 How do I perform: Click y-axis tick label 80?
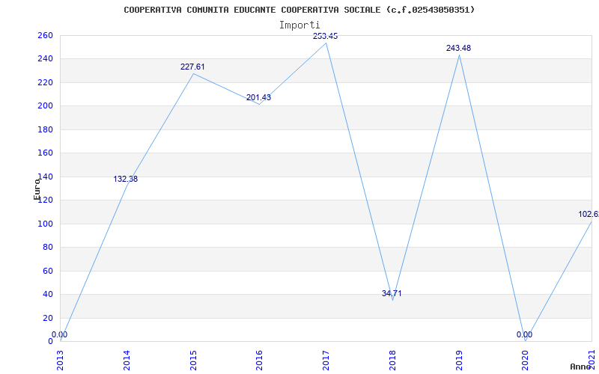pos(46,248)
